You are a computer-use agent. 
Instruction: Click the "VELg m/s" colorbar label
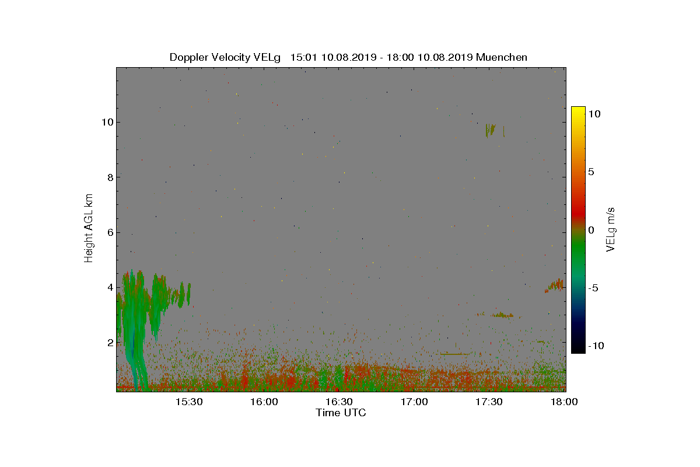coord(611,229)
